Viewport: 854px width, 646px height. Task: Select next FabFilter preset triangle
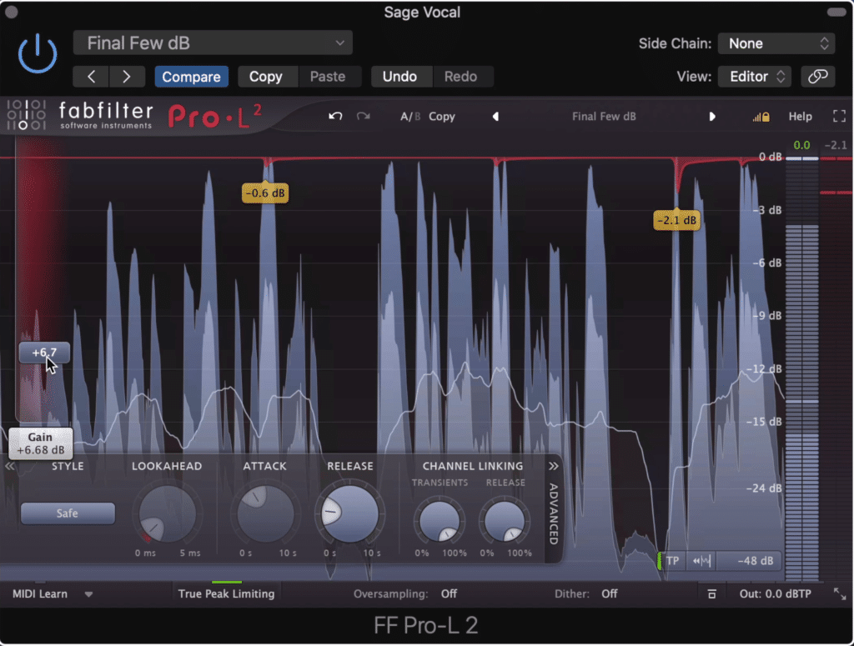(x=712, y=117)
